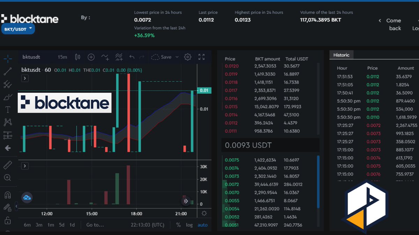Open the UTC timezone menu

[x=147, y=225]
